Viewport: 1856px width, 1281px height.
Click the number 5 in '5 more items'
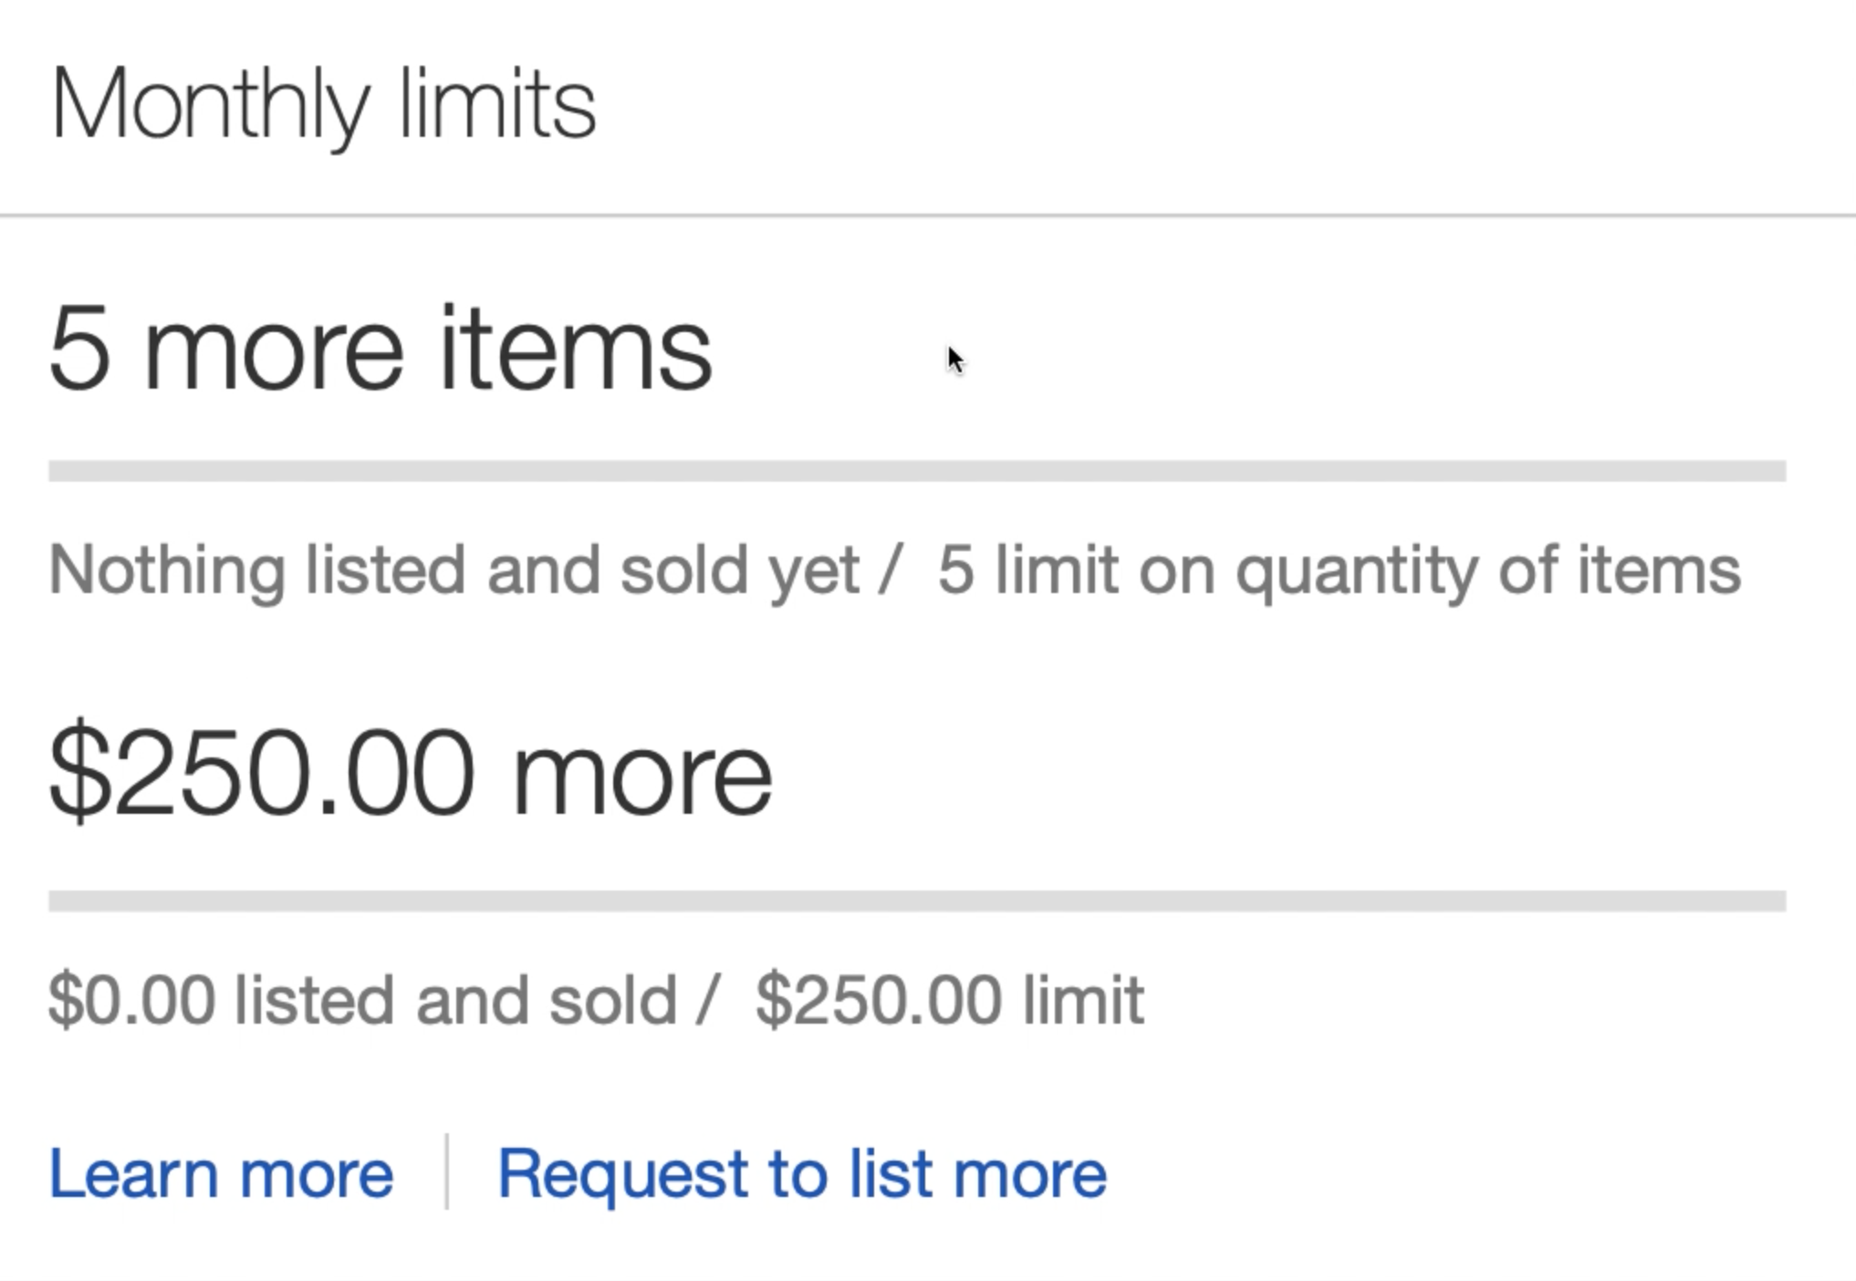(x=80, y=349)
